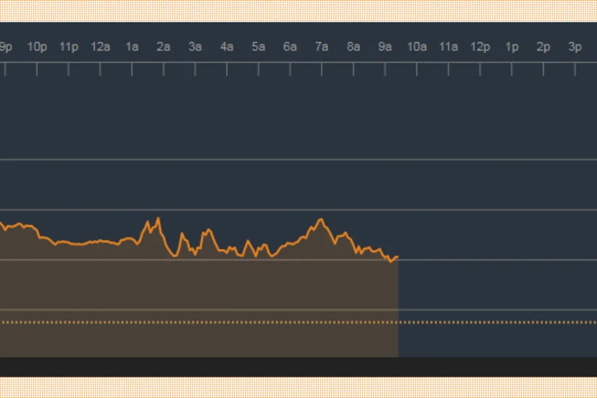Click the 11p time axis label
597x398 pixels.
[x=69, y=47]
